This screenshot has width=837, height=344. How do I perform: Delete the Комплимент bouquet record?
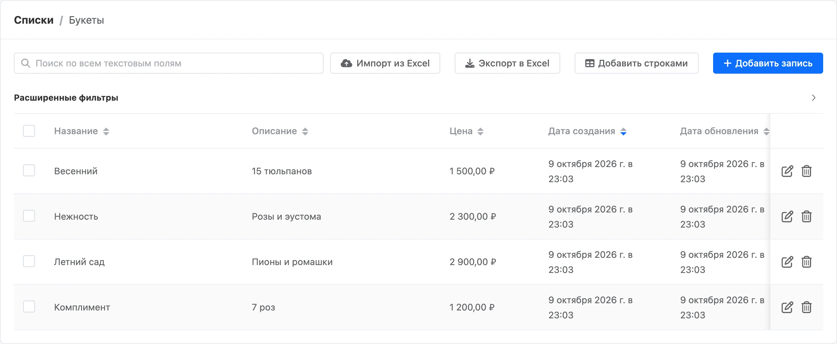[x=806, y=307]
